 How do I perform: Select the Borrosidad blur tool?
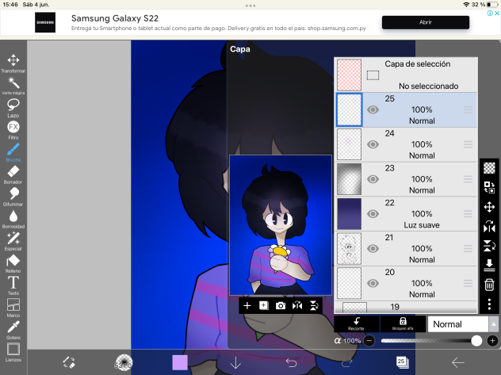[13, 219]
